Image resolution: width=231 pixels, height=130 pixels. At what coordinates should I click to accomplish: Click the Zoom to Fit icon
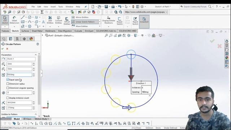click(x=106, y=35)
